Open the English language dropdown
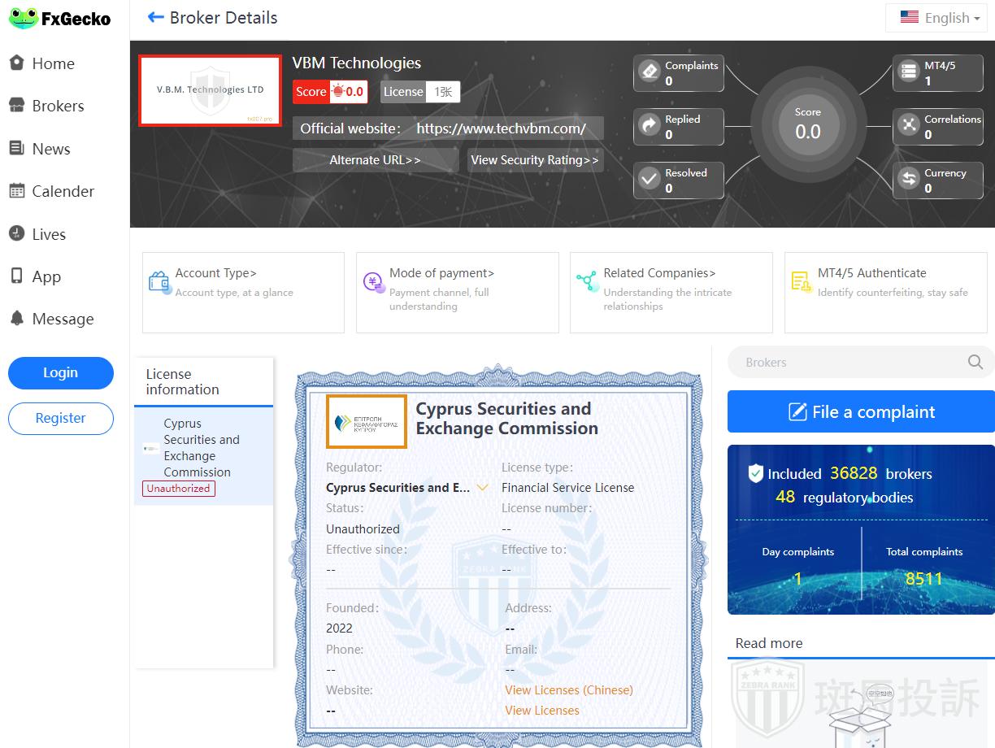The width and height of the screenshot is (995, 748). 939,18
